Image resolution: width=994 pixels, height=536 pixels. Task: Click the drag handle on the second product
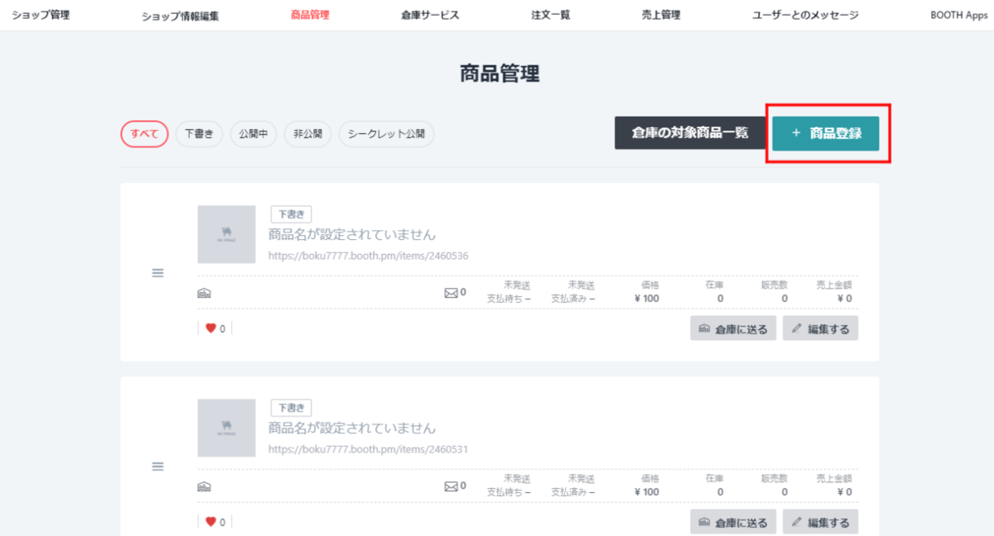click(x=157, y=467)
